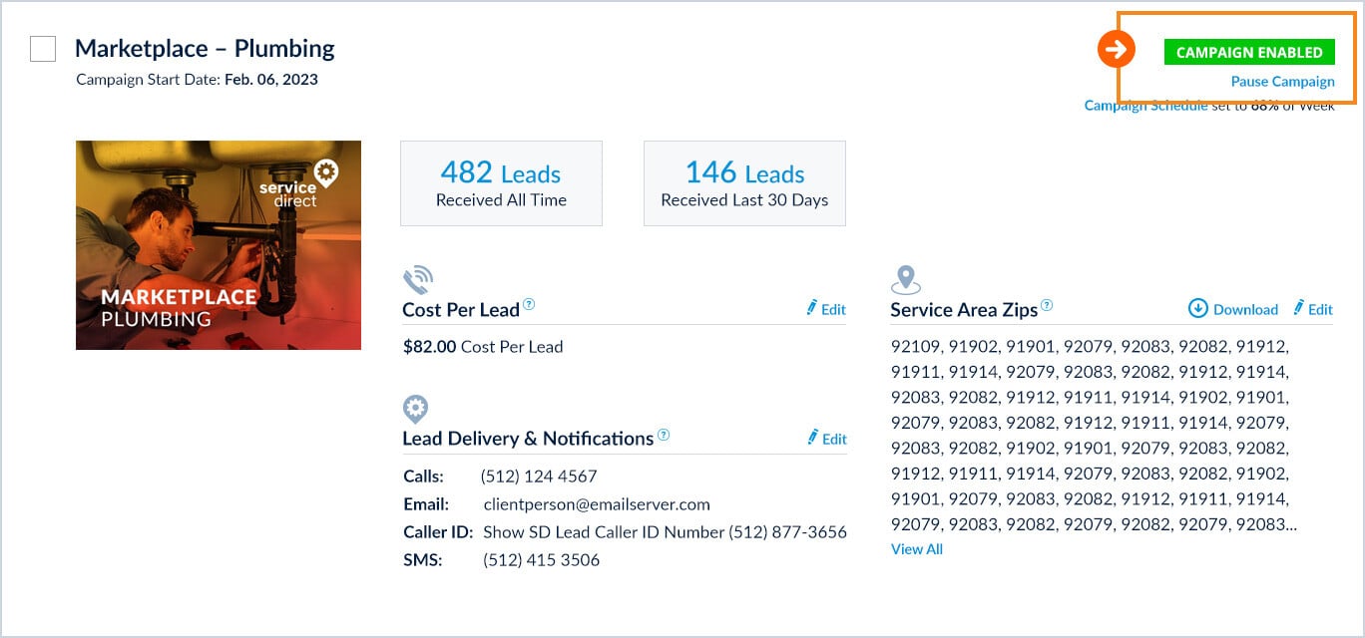This screenshot has height=638, width=1365.
Task: Download the service area zip codes
Action: point(1233,309)
